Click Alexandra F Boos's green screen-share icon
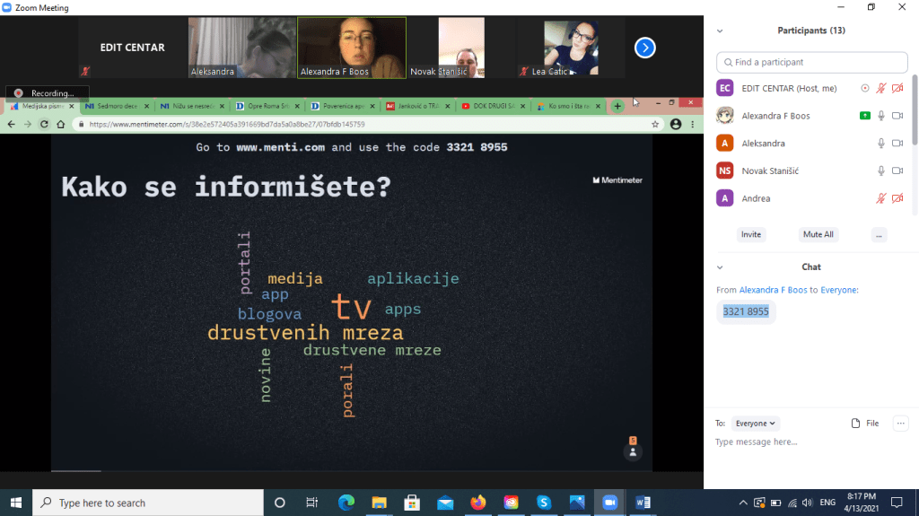This screenshot has width=919, height=516. (x=864, y=116)
